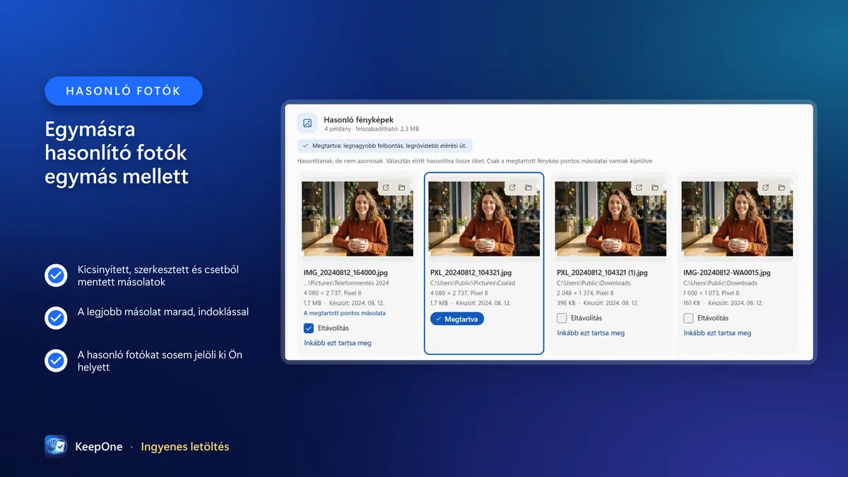Screen dimensions: 848x477
Task: Click the 2 048 × 1 374, Pixel 8 text
Action: point(585,293)
